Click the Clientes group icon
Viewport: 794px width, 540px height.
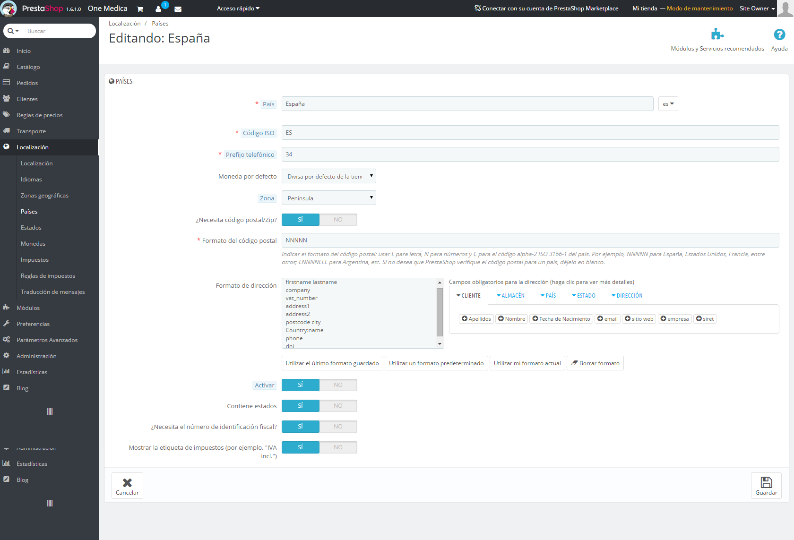(7, 99)
